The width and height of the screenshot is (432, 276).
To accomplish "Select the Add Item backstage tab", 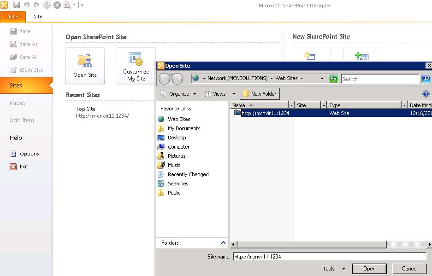I will (x=22, y=121).
